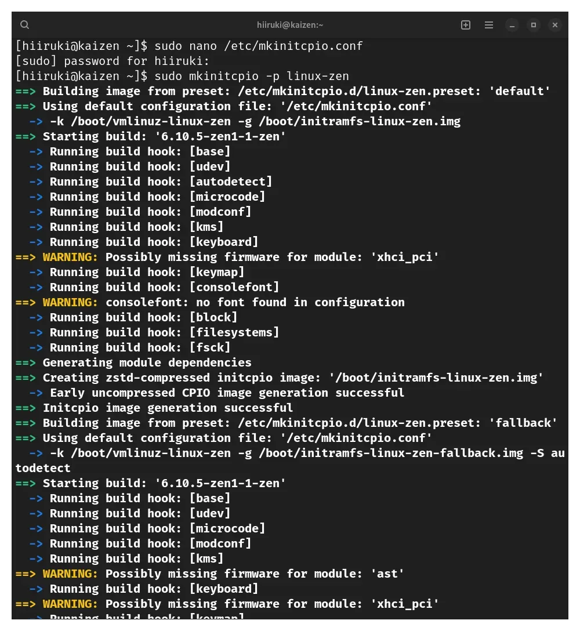Click the hiiruki@kaizen:~ window title
This screenshot has height=631, width=580.
[x=290, y=25]
